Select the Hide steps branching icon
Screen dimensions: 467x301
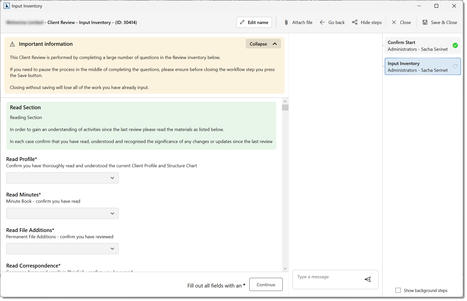(x=355, y=22)
